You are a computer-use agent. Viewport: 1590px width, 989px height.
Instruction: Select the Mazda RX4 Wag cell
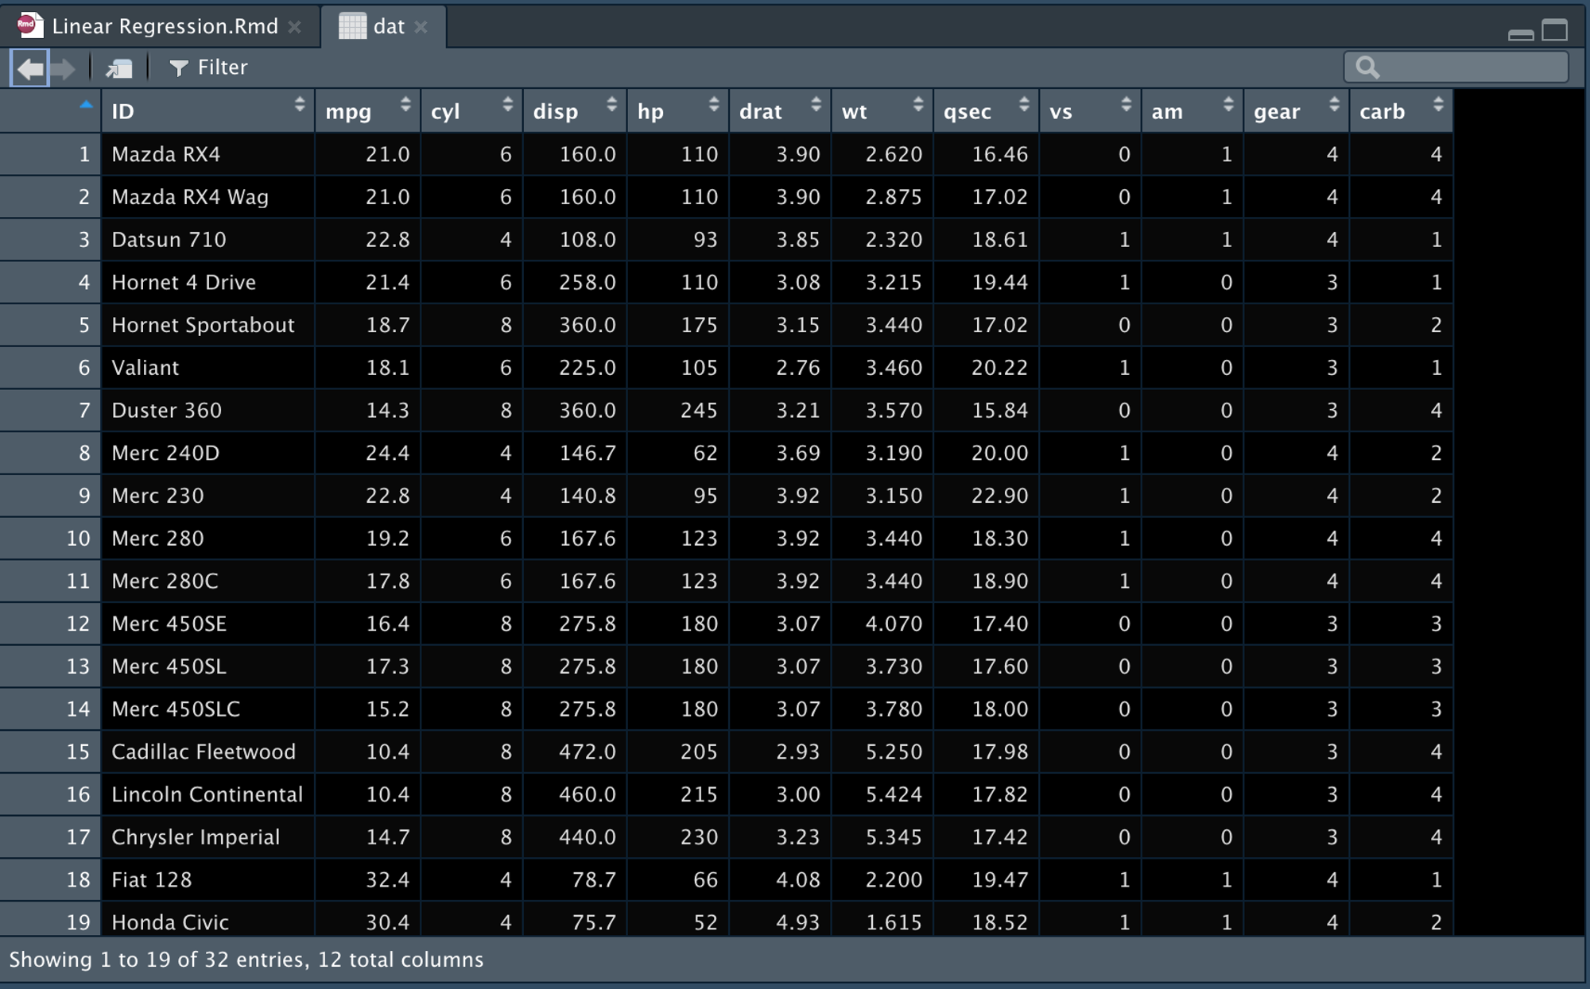coord(208,196)
